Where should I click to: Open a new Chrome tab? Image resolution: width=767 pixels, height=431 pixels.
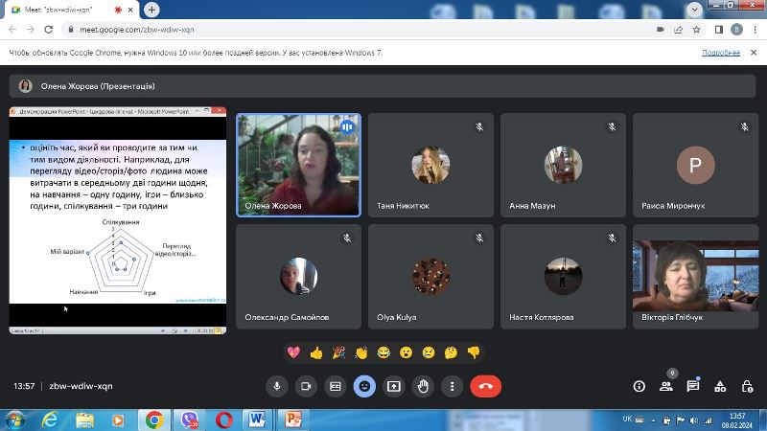151,10
